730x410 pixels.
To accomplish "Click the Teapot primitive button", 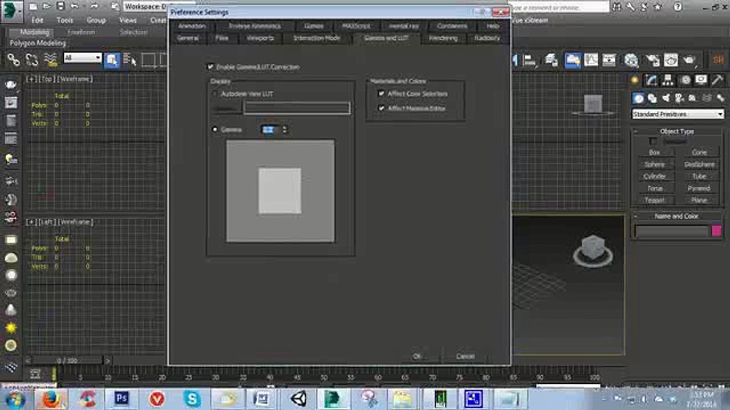I will [655, 200].
